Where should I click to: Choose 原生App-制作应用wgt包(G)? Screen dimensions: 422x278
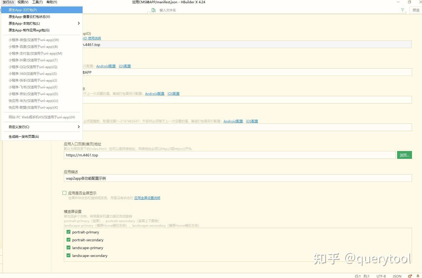click(x=42, y=30)
